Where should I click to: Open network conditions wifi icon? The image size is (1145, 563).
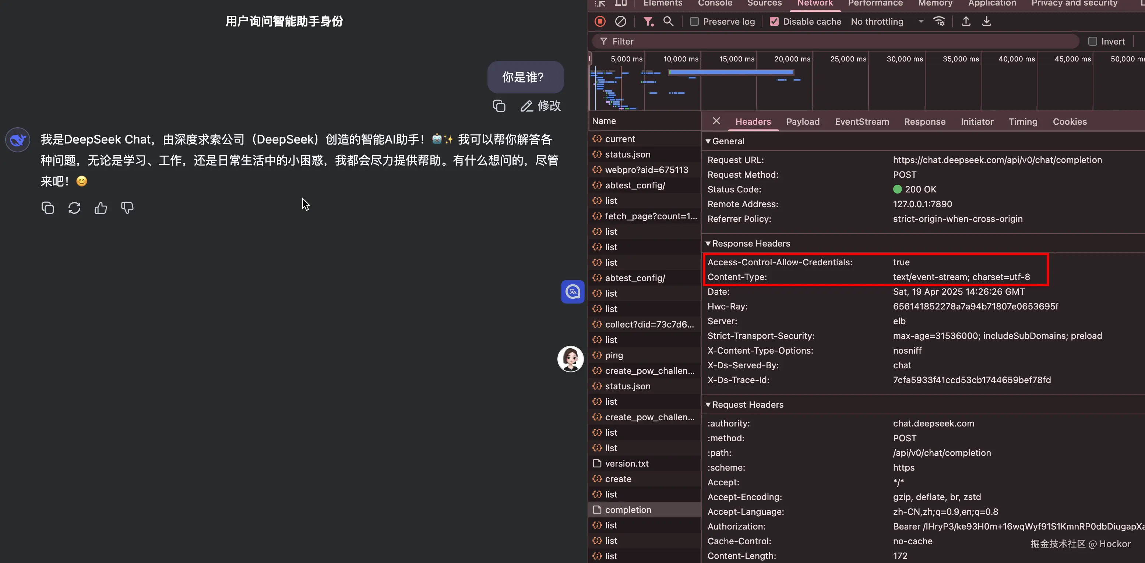pos(939,21)
